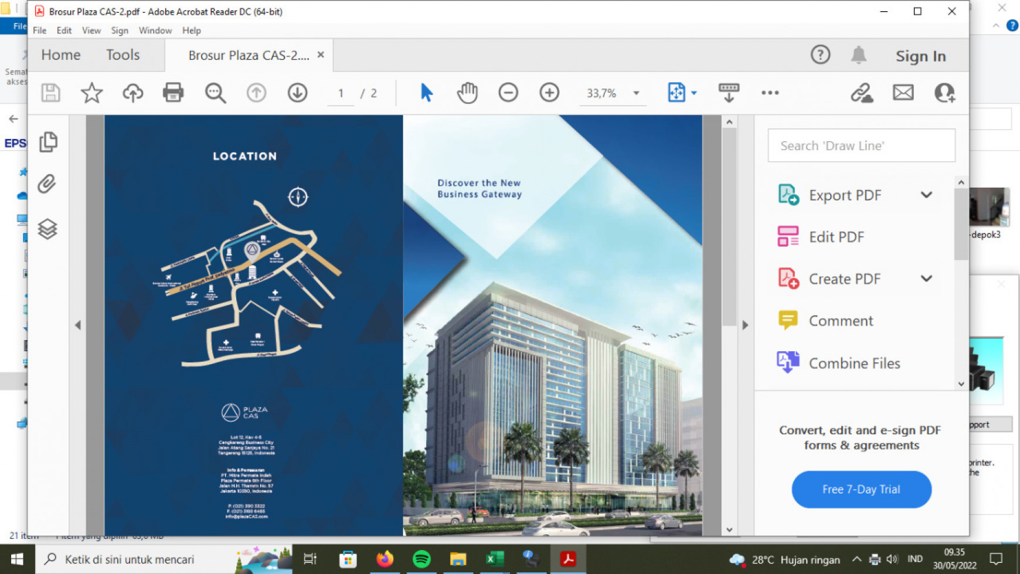The width and height of the screenshot is (1020, 574).
Task: Open Task View on the taskbar
Action: (x=310, y=559)
